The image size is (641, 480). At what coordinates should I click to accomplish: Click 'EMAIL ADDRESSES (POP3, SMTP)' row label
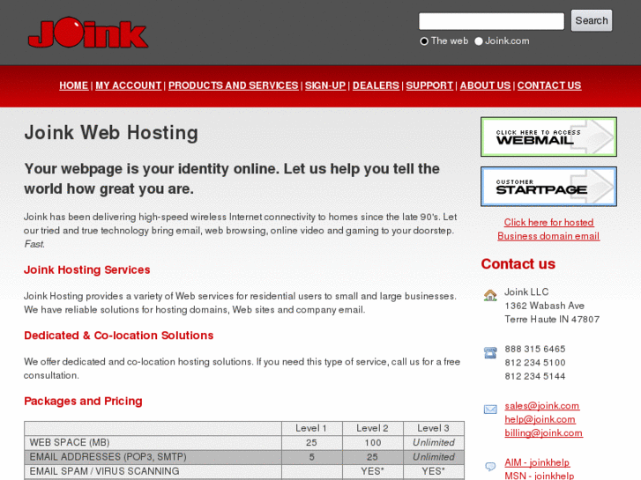[108, 457]
